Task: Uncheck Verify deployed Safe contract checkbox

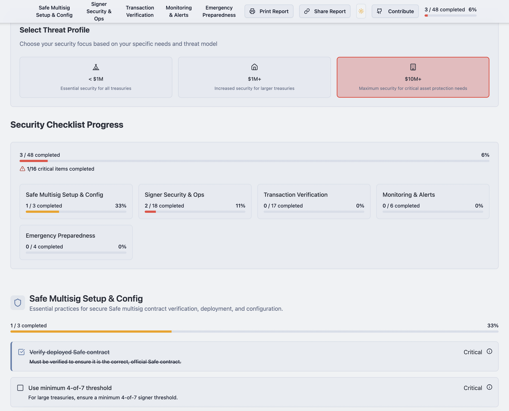Action: [x=22, y=352]
